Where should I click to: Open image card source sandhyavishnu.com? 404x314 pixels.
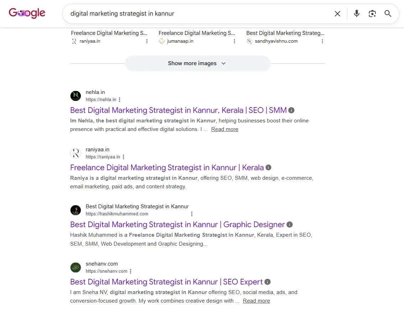pyautogui.click(x=276, y=41)
